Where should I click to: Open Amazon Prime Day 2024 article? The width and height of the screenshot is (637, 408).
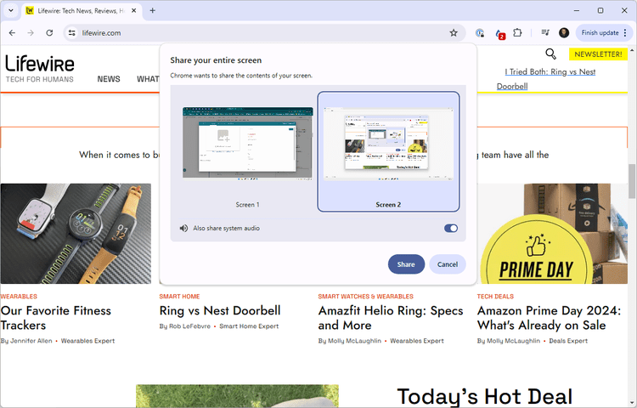pos(549,318)
